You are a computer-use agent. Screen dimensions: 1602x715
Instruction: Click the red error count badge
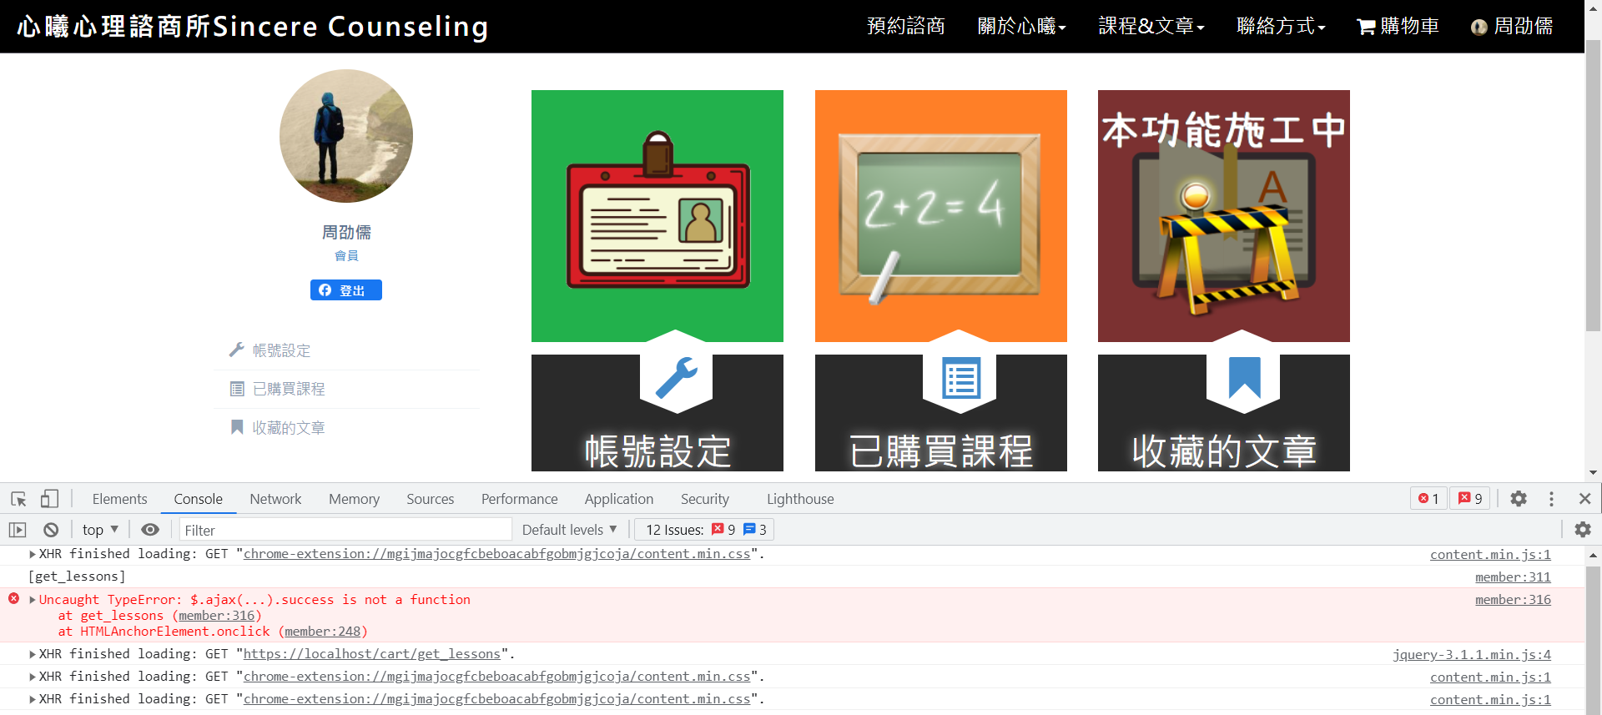coord(1428,499)
